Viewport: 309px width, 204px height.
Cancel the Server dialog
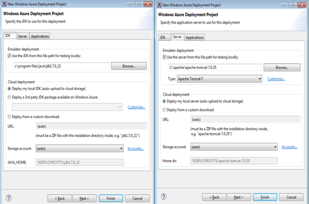click(291, 197)
